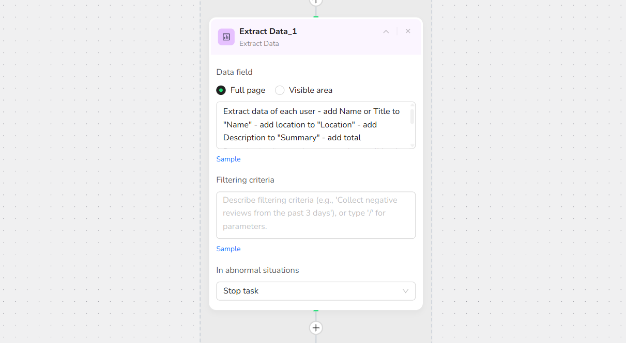626x343 pixels.
Task: Click the node title Extract Data_1
Action: [x=268, y=31]
